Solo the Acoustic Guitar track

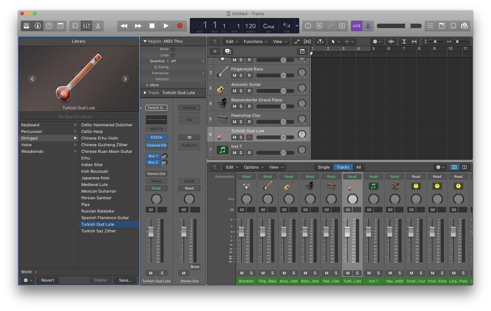coord(241,91)
